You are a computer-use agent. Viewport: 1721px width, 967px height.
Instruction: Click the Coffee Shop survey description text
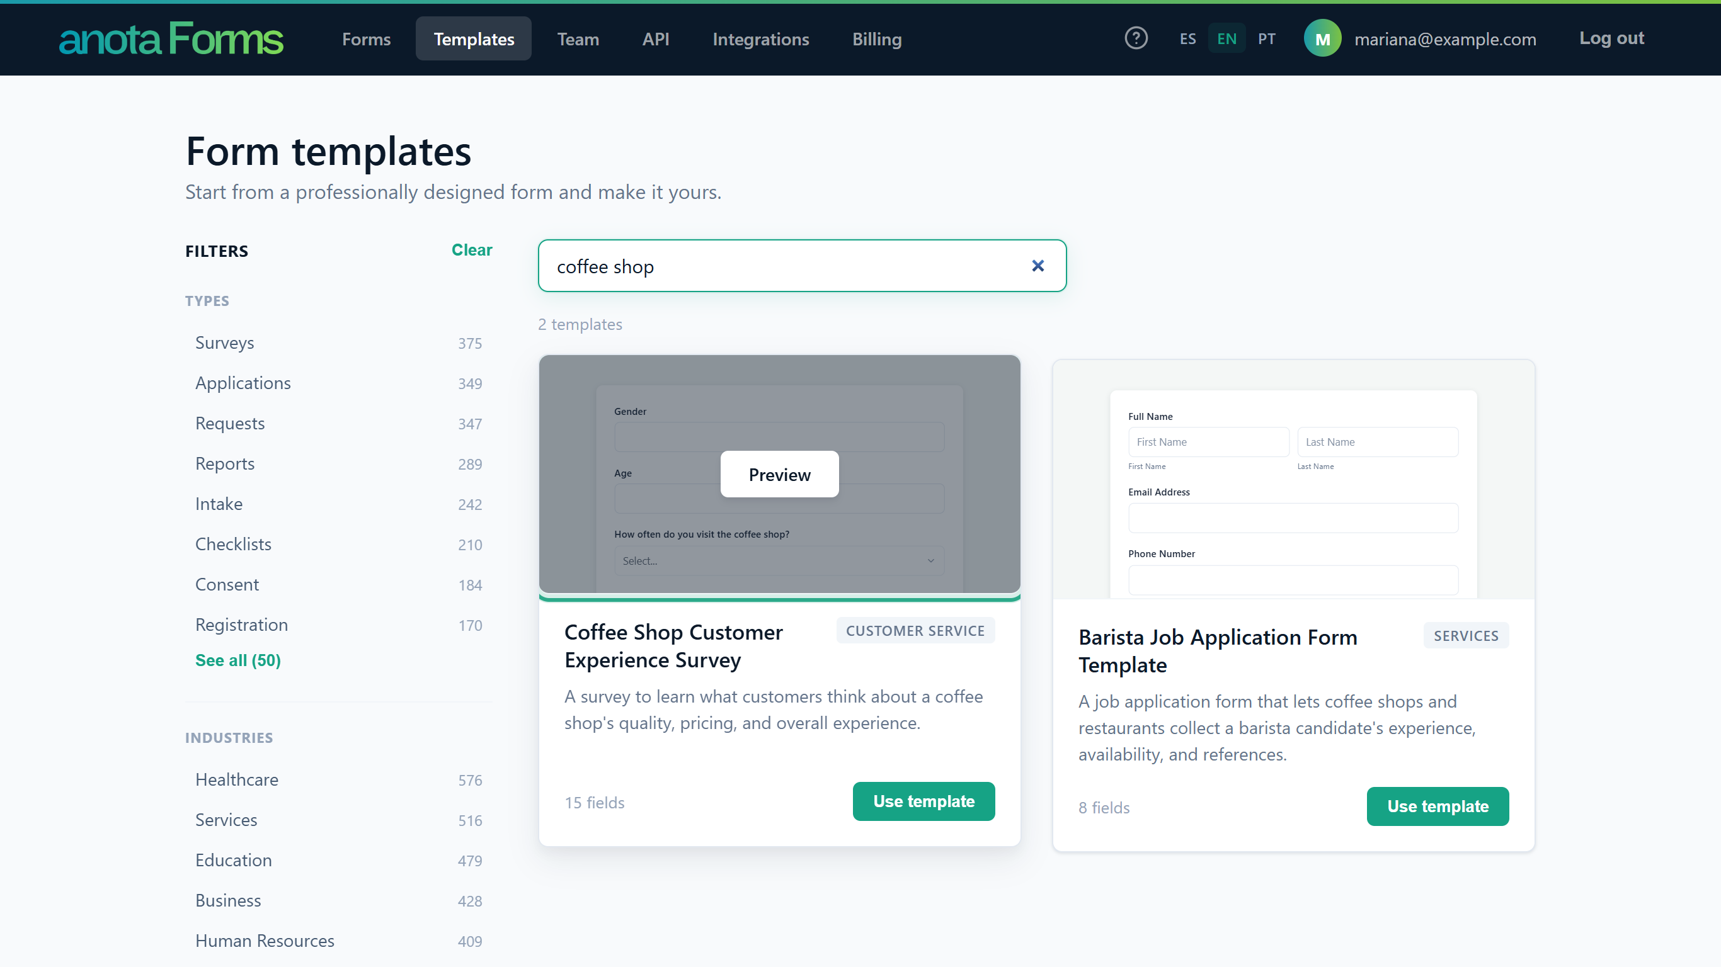(x=774, y=710)
